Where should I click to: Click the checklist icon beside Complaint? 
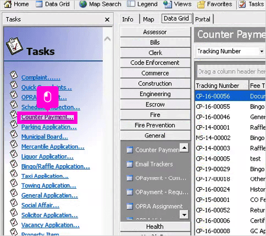[x=14, y=75]
